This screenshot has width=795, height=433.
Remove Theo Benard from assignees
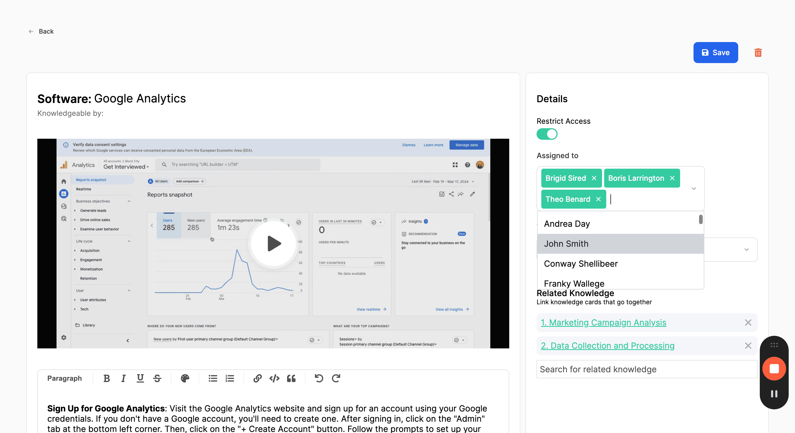point(598,199)
